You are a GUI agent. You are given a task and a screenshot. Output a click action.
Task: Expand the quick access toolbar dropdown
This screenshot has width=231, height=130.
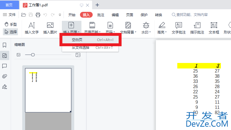tap(60, 15)
